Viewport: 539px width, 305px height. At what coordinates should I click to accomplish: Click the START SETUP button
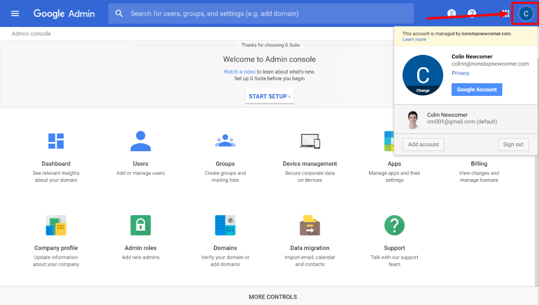(269, 96)
